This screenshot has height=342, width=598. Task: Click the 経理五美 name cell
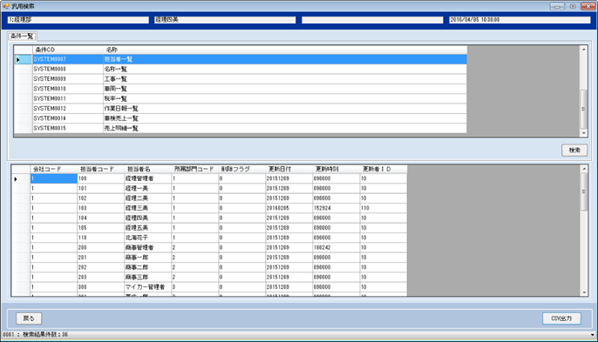click(x=147, y=228)
